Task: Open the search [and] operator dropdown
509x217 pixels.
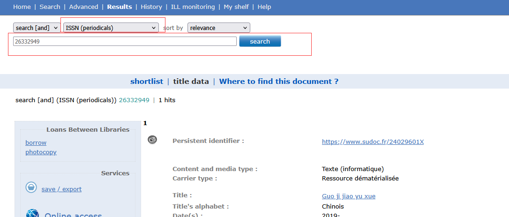Action: pos(37,28)
